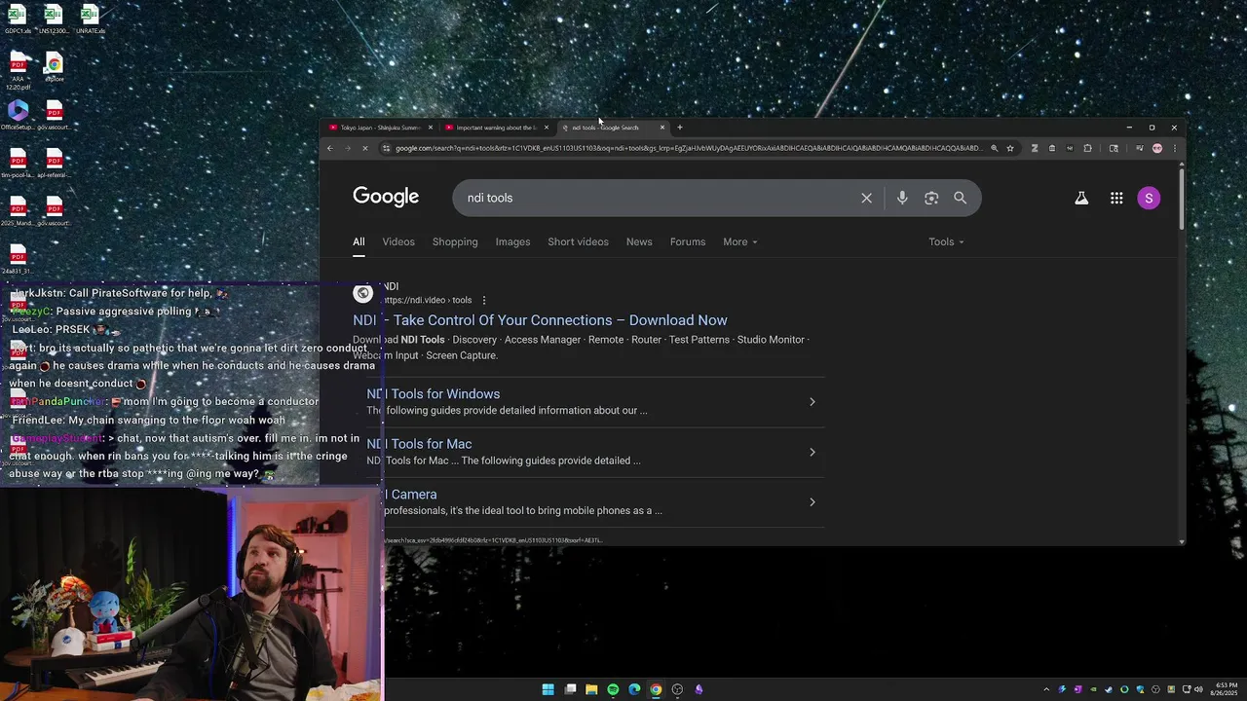Open the 2025_Mand PDF on desktop

(x=18, y=210)
